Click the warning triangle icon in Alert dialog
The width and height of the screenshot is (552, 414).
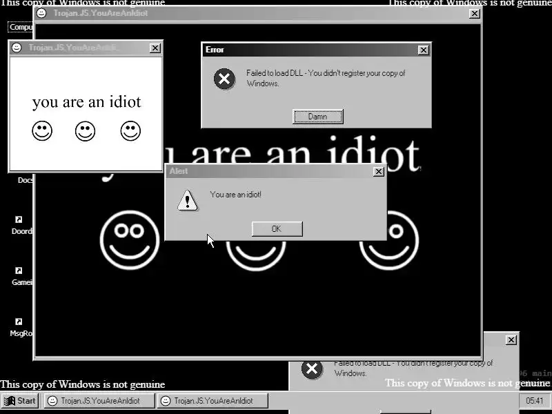[187, 200]
